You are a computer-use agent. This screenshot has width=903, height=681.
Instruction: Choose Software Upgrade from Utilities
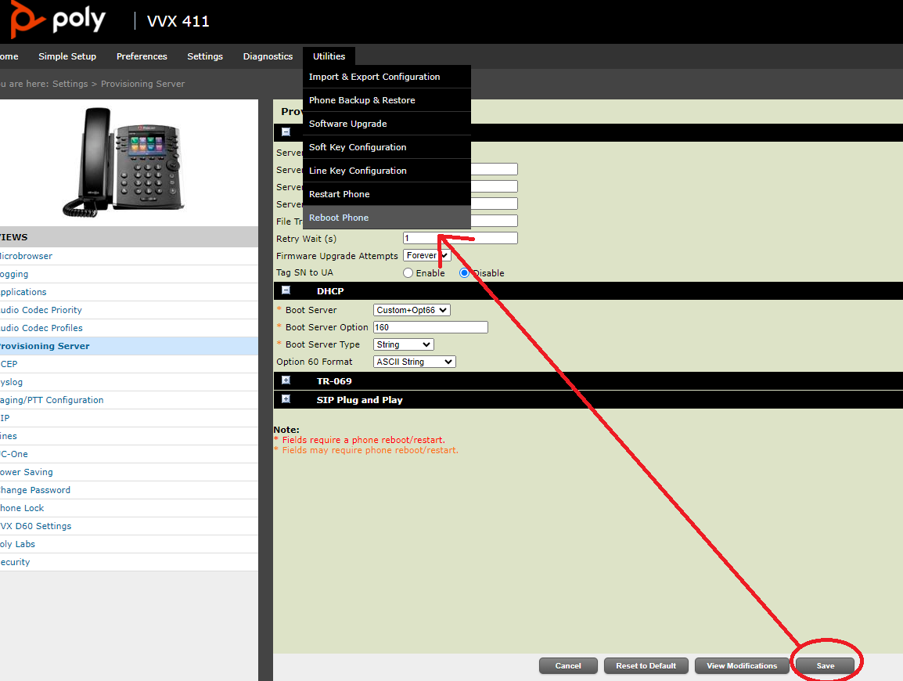pyautogui.click(x=387, y=124)
